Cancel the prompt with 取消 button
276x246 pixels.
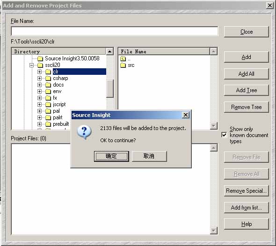coord(149,156)
